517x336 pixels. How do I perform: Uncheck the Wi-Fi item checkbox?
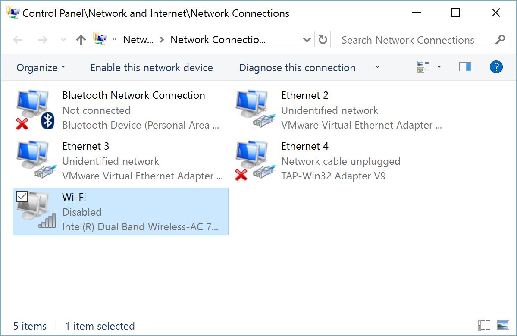[x=22, y=197]
